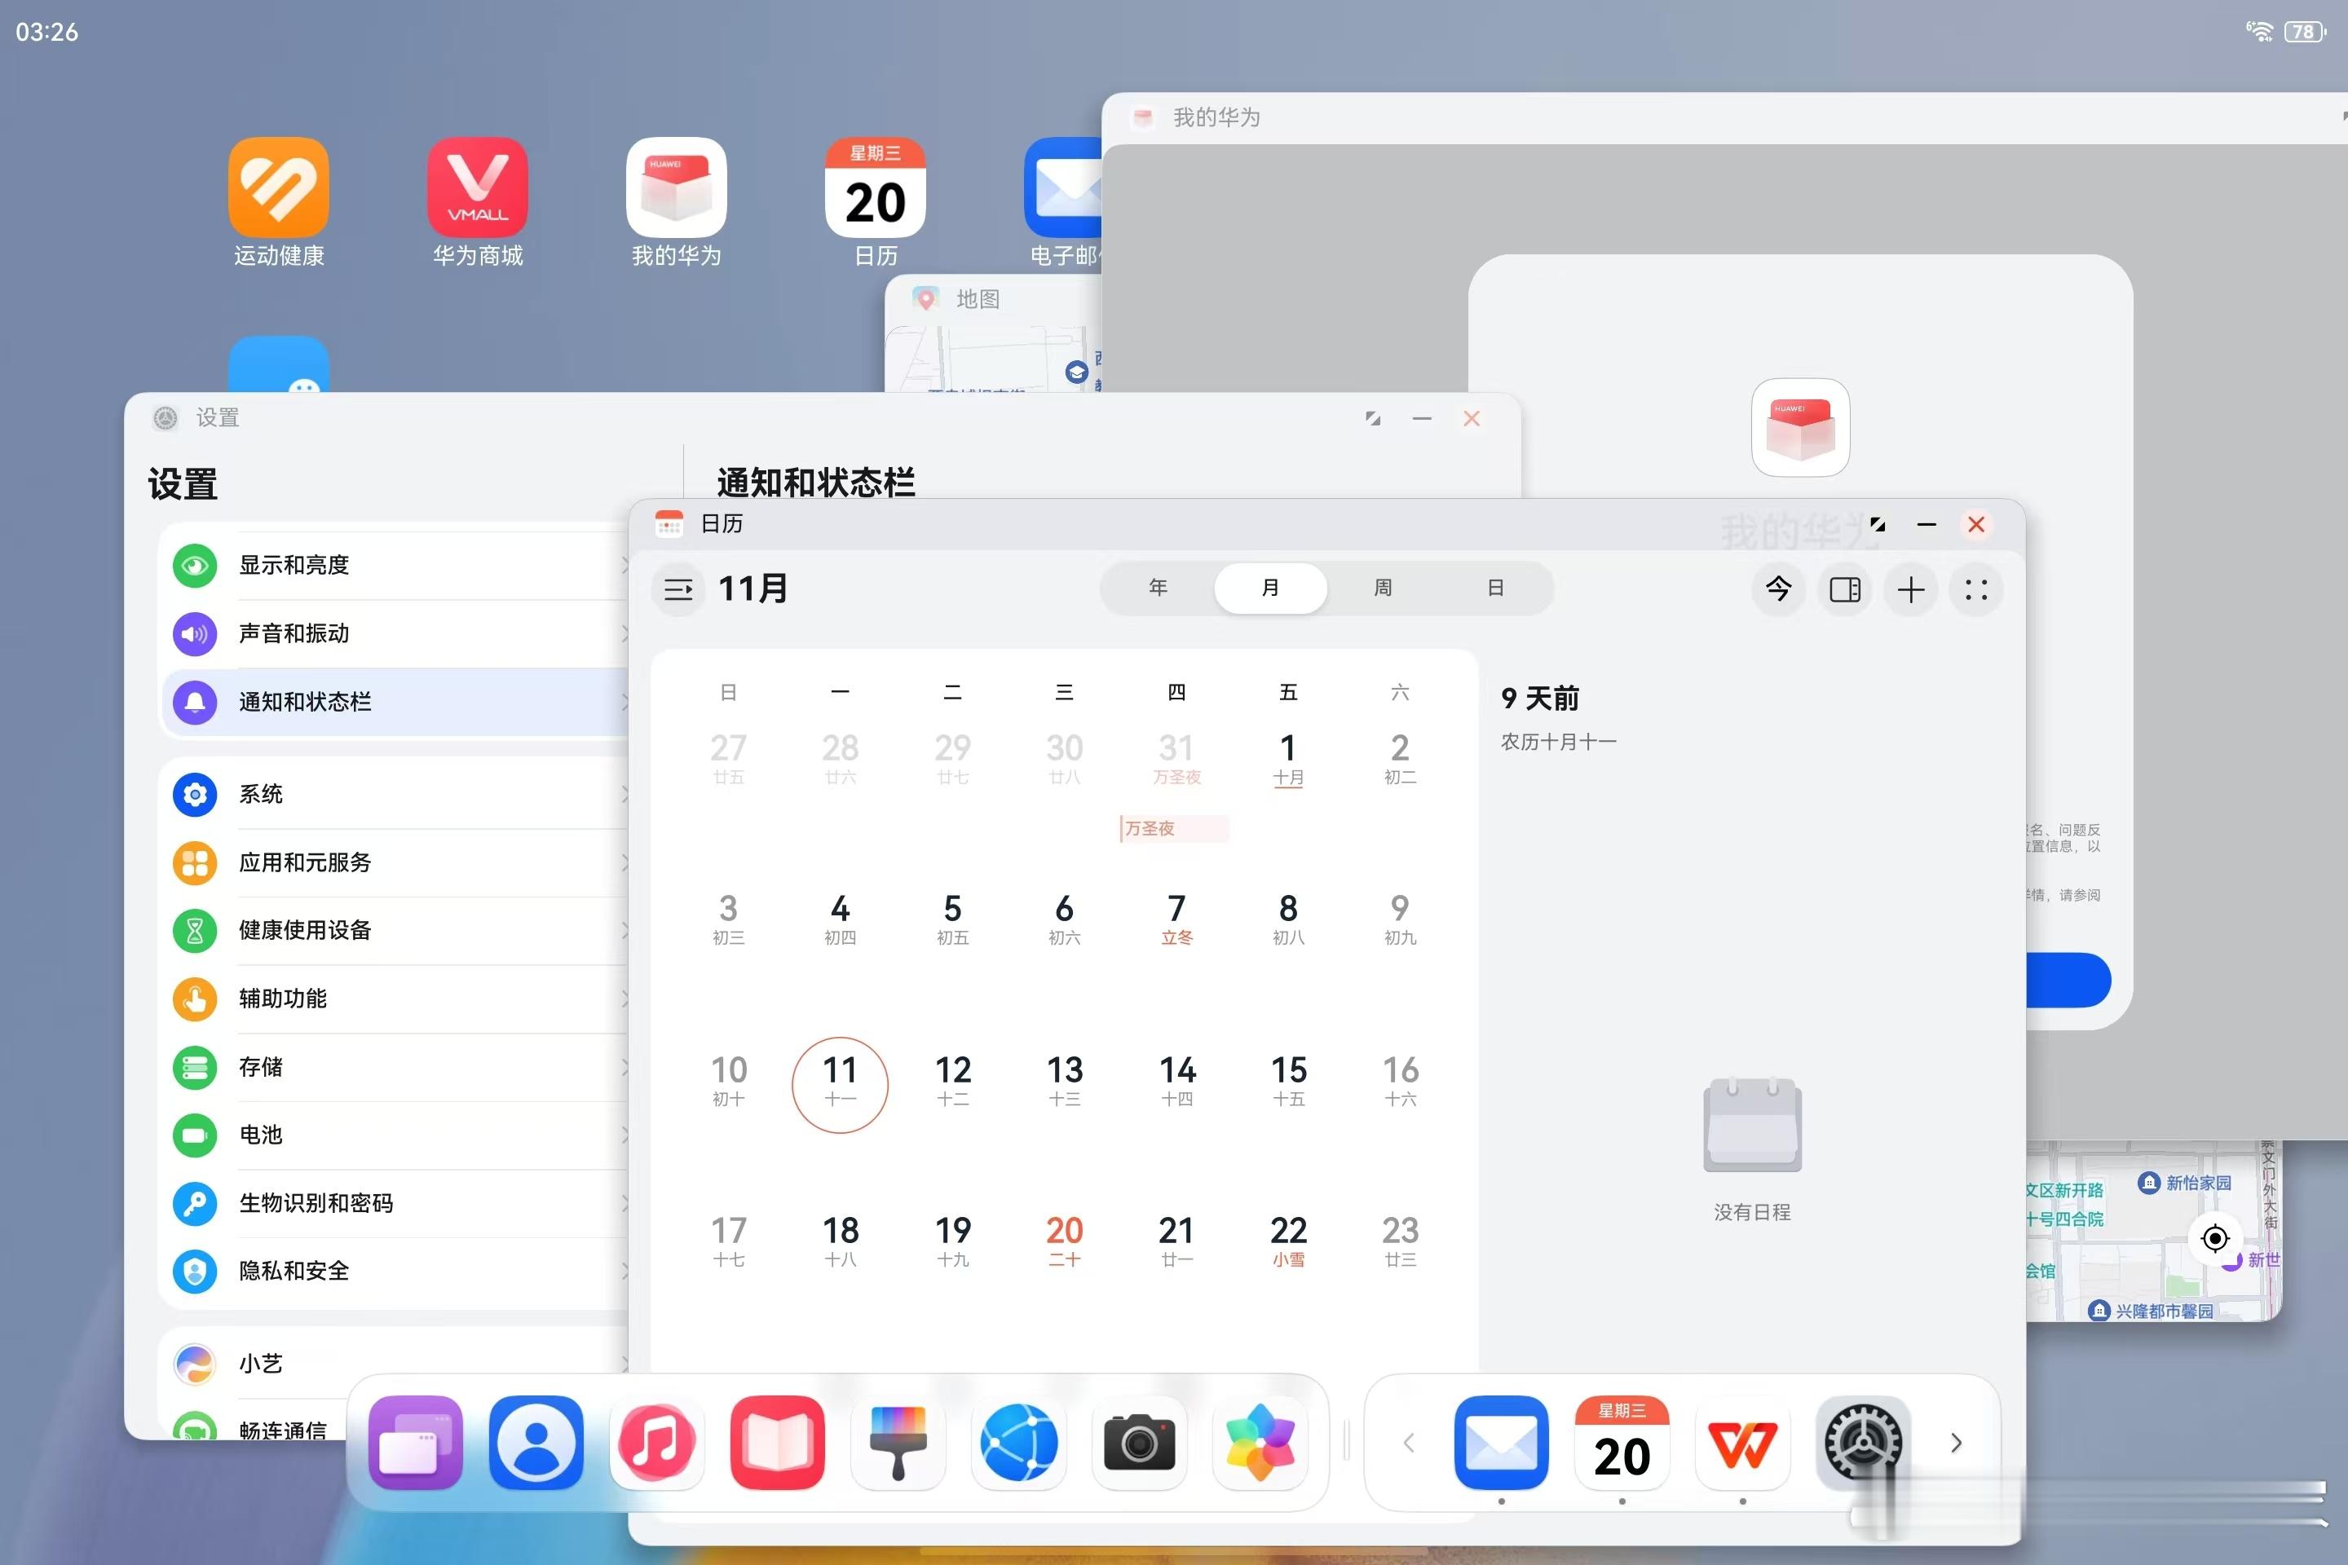Image resolution: width=2348 pixels, height=1565 pixels.
Task: Click the blue button in 我的华为 window
Action: pos(2068,979)
